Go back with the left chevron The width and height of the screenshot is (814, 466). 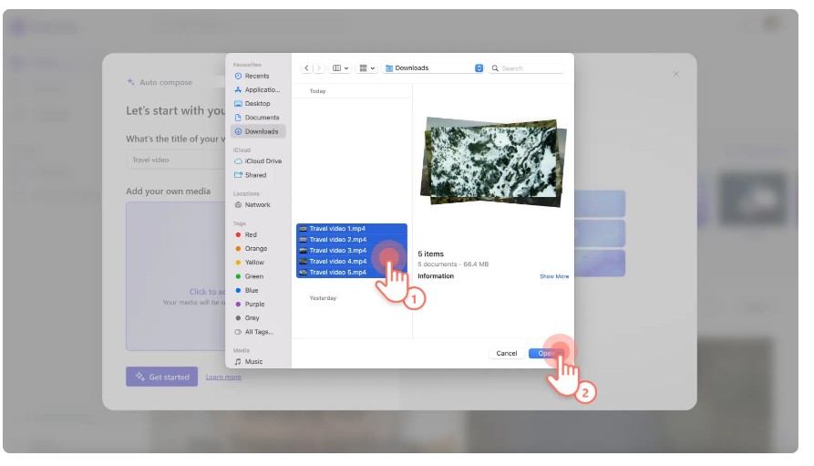tap(307, 68)
